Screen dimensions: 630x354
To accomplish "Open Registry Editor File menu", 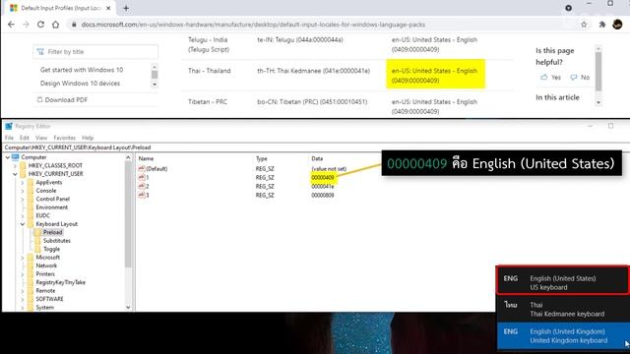I will [x=9, y=138].
